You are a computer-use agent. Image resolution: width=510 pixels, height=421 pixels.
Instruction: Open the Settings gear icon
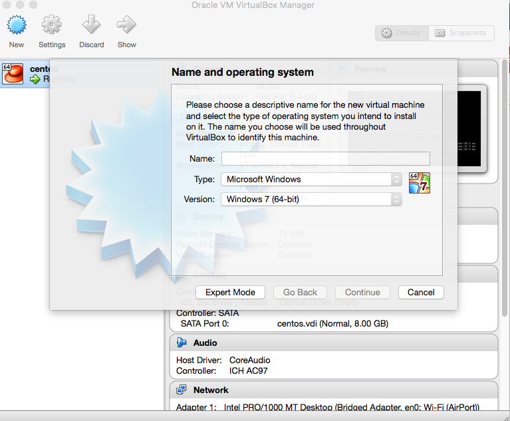(x=51, y=25)
